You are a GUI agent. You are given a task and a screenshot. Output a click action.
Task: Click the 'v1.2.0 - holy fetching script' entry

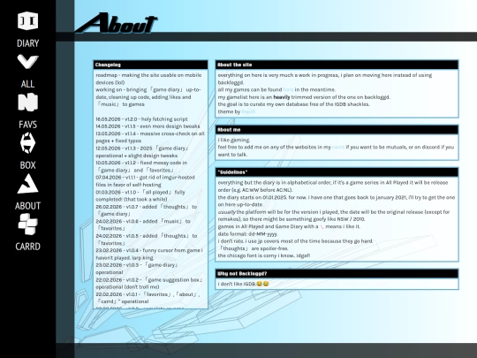(x=141, y=119)
